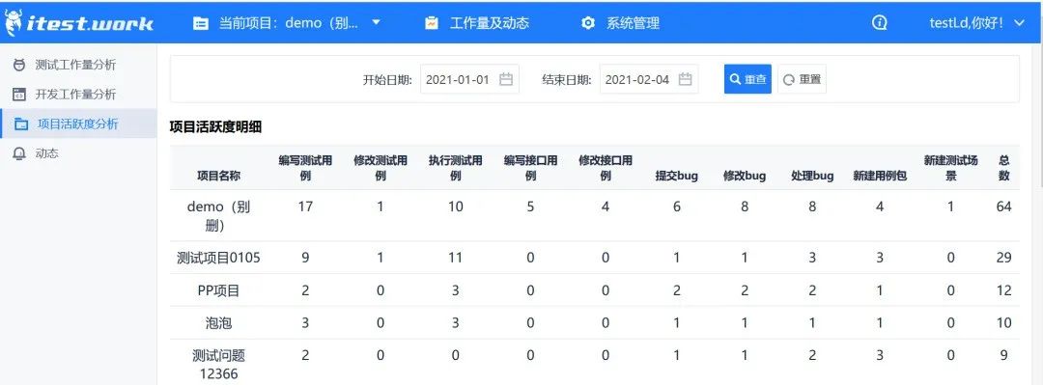The width and height of the screenshot is (1043, 385).
Task: Select the demo（别删）project row name
Action: [219, 216]
